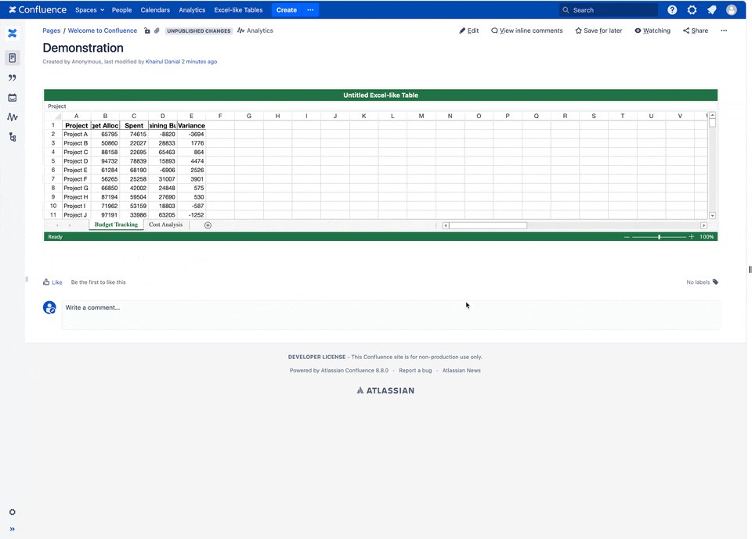This screenshot has width=752, height=539.
Task: Open the Excel-like Tables menu
Action: click(238, 10)
